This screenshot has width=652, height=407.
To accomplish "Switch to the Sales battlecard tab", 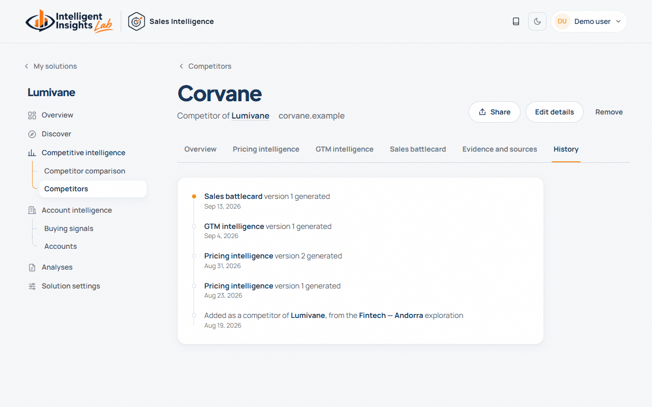I will [x=418, y=149].
